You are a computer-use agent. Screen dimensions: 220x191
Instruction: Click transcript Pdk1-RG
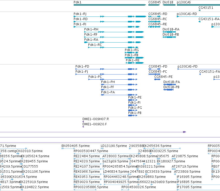(x=132, y=53)
